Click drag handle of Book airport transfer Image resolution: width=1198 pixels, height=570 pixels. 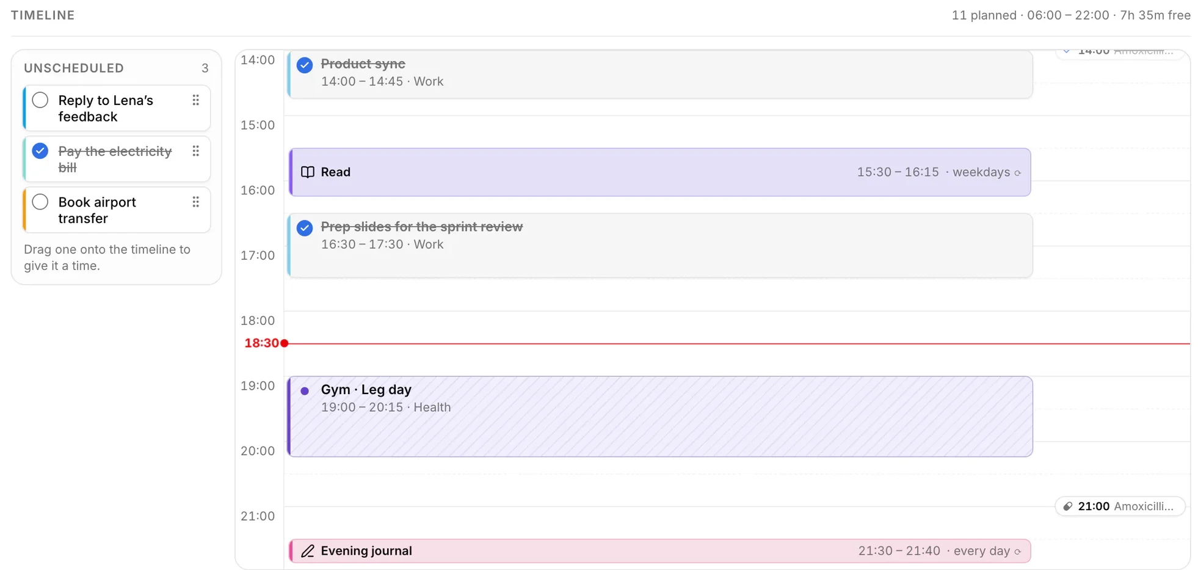pos(195,202)
